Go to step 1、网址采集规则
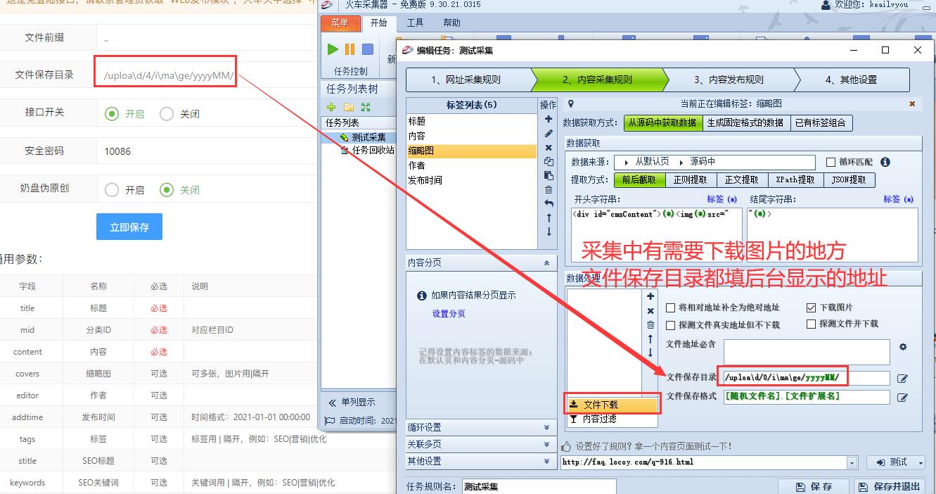936x494 pixels. click(x=467, y=80)
